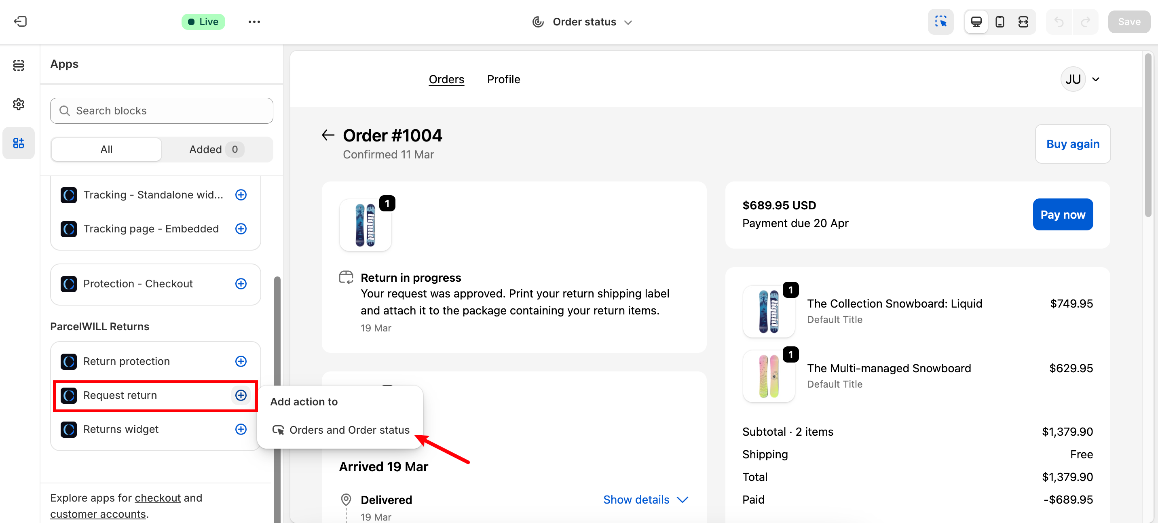Click the exit editor icon
Screen dimensions: 1158x523
(20, 21)
